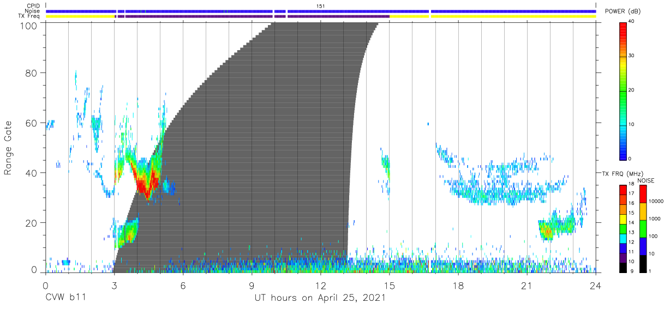
Task: Click the x-axis tick label '12'
Action: point(320,286)
